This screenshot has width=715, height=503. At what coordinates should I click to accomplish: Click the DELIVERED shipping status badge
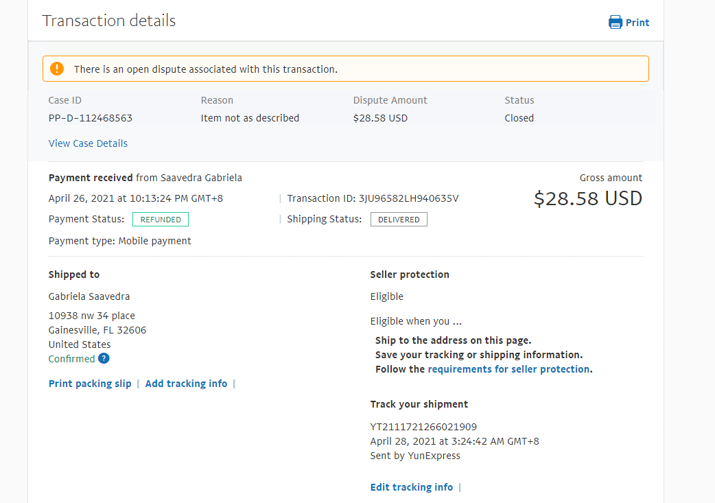point(399,220)
